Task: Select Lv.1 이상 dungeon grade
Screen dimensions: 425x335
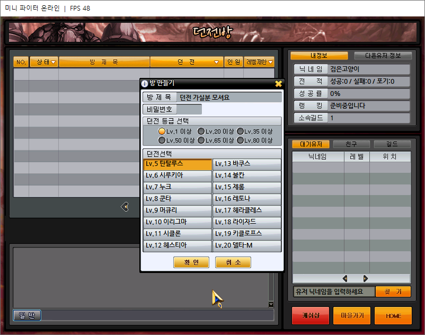Action: (x=162, y=131)
